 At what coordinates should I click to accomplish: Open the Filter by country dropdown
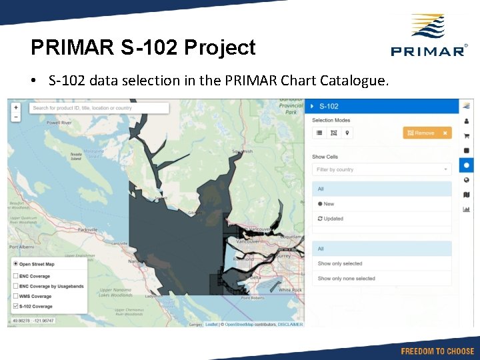[382, 169]
